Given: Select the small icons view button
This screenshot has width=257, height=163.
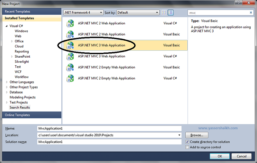Looking at the screenshot, I should 164,12.
